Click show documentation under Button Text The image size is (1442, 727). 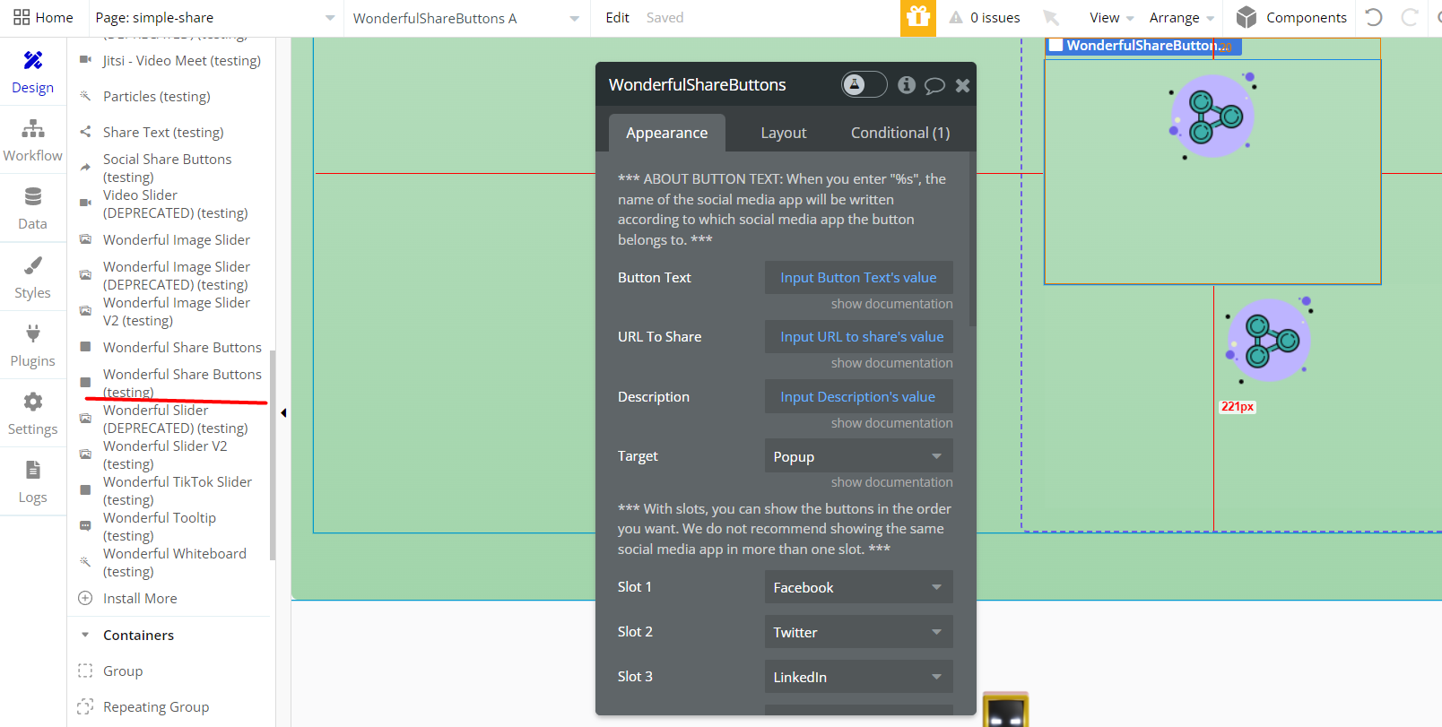coord(891,304)
